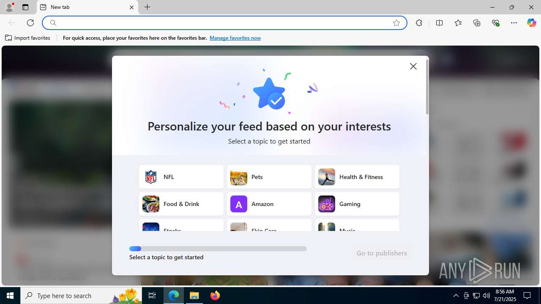Click the Go to publishers button
Screen dimensions: 541x304
382,253
